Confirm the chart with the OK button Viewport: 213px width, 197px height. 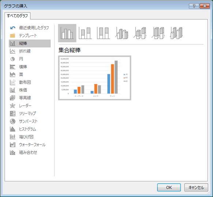pyautogui.click(x=169, y=187)
